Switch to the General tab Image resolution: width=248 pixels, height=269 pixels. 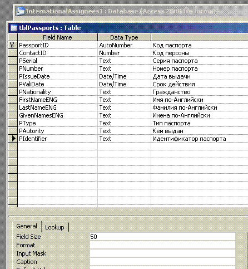pos(27,226)
